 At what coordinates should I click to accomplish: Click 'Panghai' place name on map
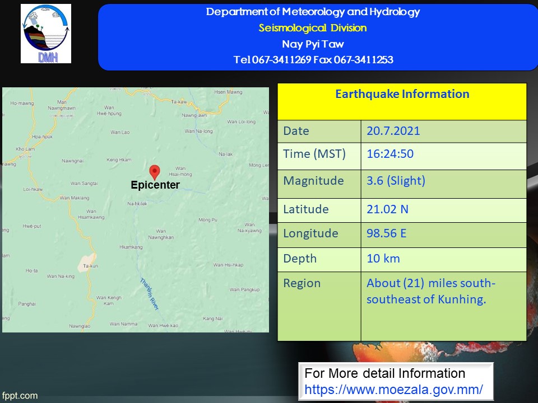pyautogui.click(x=27, y=304)
